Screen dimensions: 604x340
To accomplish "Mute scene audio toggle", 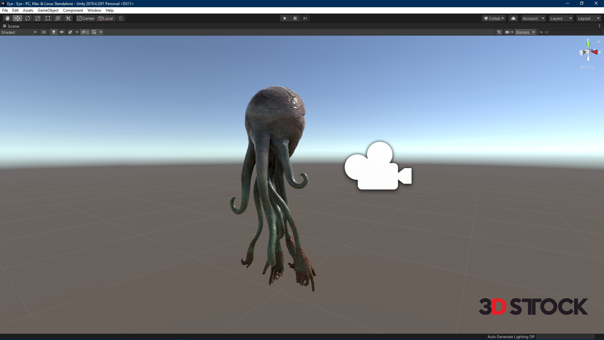I will click(62, 32).
